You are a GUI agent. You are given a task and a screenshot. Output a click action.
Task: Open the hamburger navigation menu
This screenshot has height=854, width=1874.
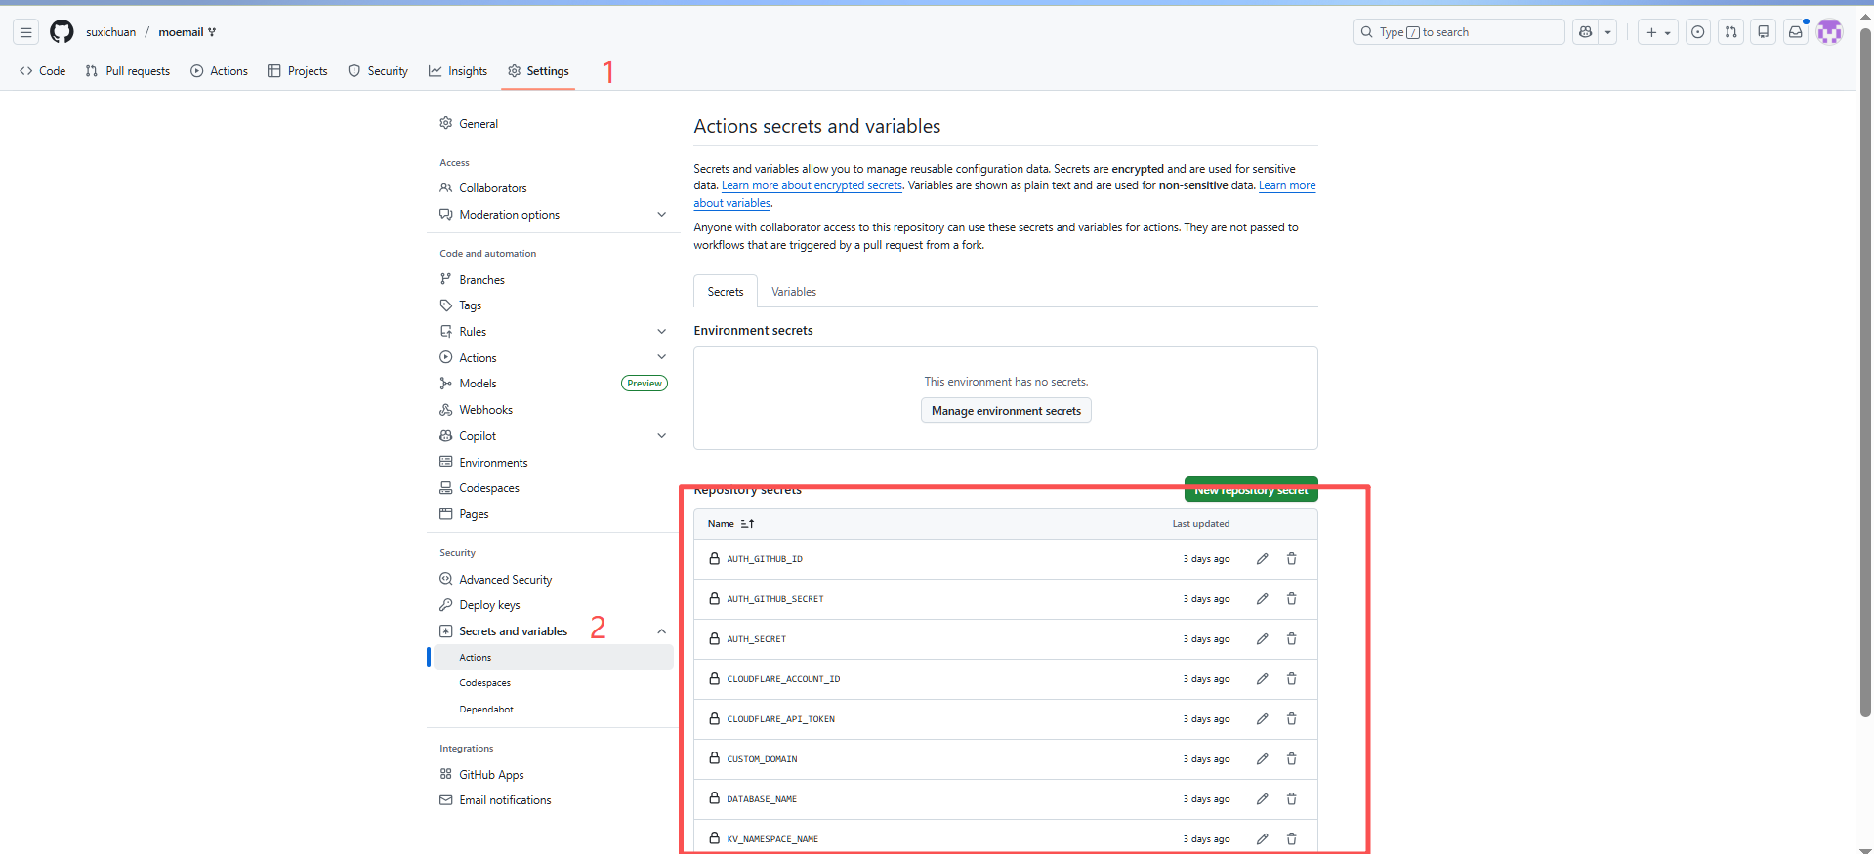click(26, 32)
